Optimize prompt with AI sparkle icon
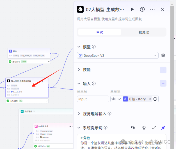The width and height of the screenshot is (176, 149). 163,128
